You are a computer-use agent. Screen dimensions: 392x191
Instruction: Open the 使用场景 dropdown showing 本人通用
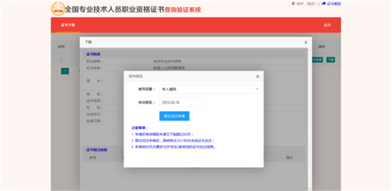click(210, 89)
